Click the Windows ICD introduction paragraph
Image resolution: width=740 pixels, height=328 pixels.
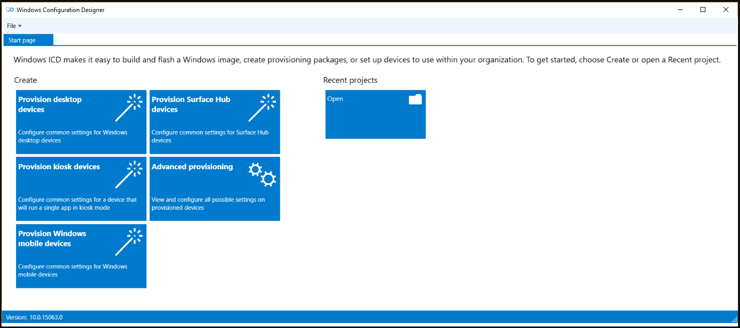pos(367,60)
